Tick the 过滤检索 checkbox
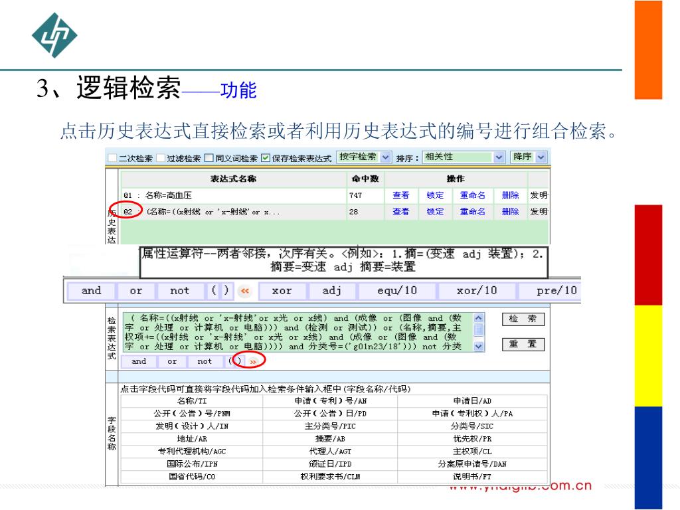This screenshot has height=510, width=680. 161,158
